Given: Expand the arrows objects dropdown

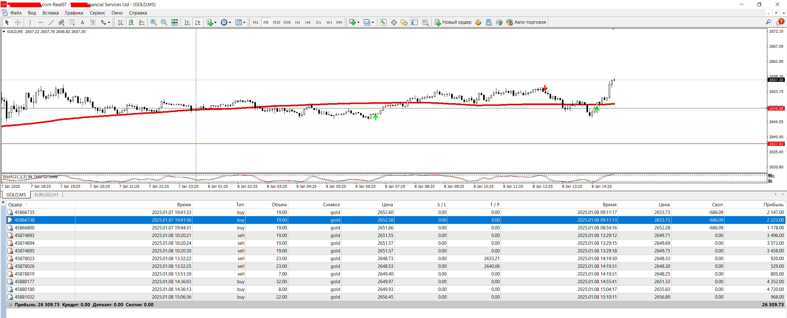Looking at the screenshot, I should tap(109, 22).
